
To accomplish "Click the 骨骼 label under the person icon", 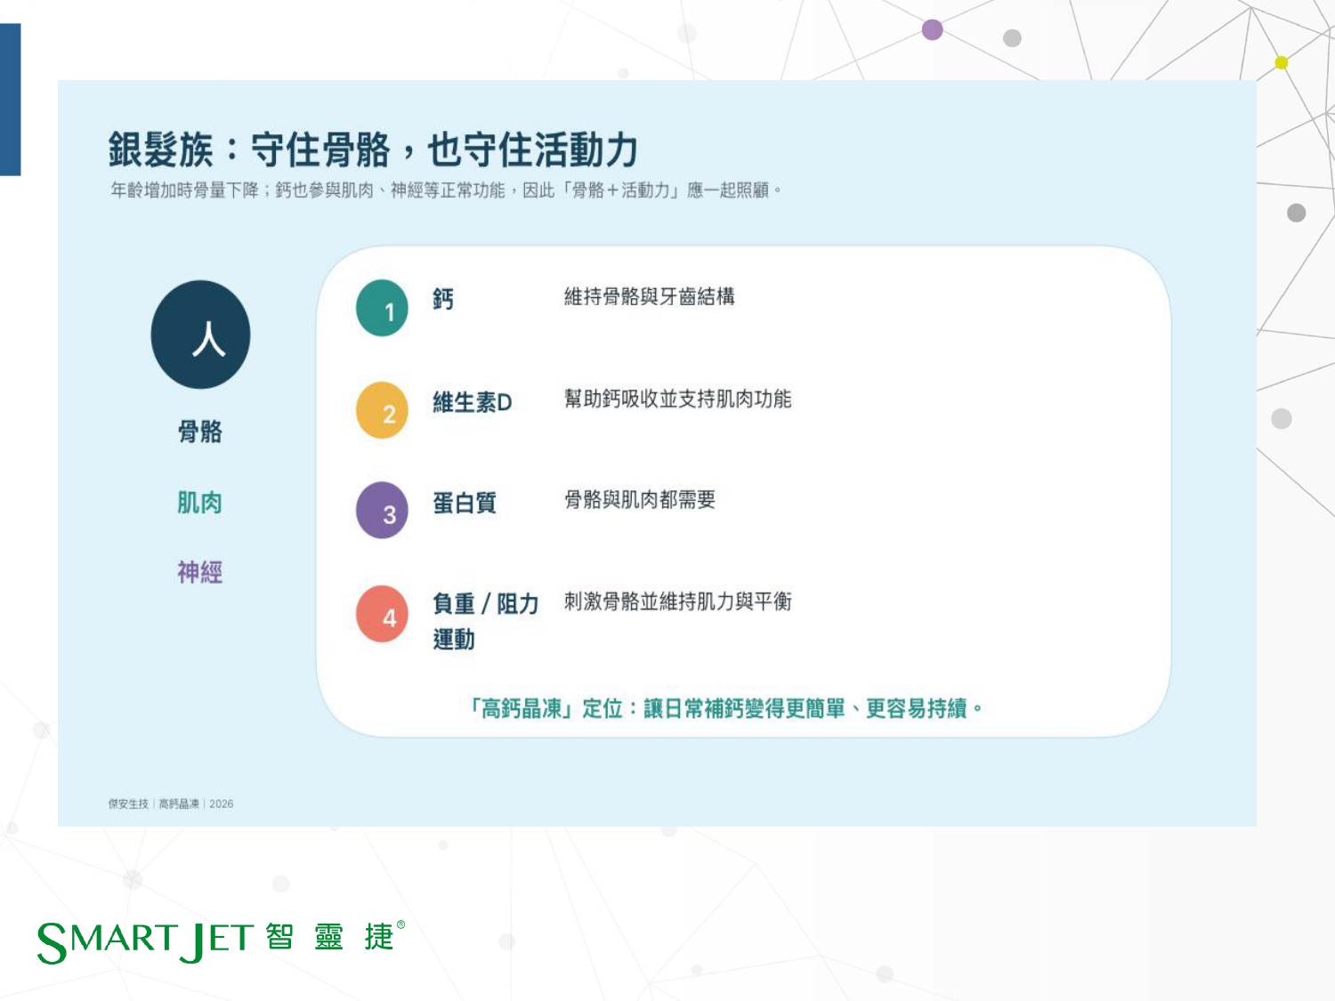I will [200, 432].
